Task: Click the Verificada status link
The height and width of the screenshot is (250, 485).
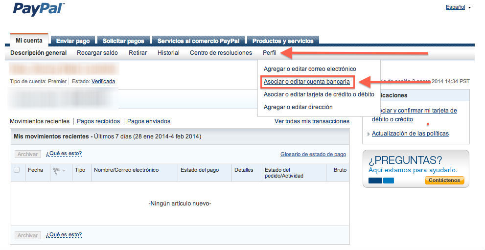Action: tap(103, 82)
